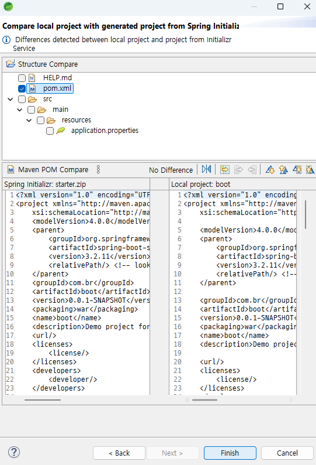Select the src tree entry label
This screenshot has width=316, height=465.
pyautogui.click(x=47, y=99)
